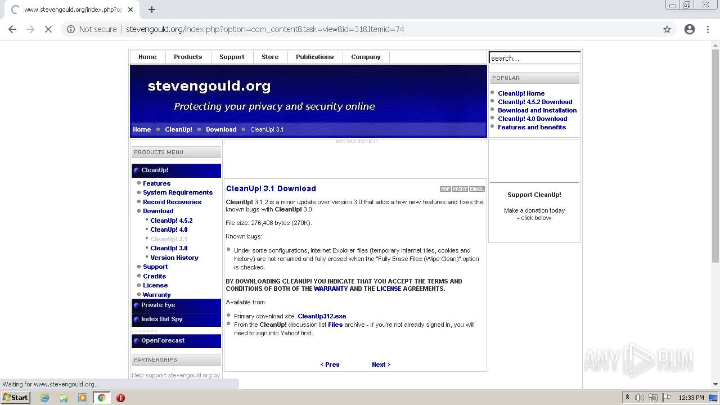Open WARRANTY agreement link in notice
This screenshot has width=720, height=405.
click(331, 289)
